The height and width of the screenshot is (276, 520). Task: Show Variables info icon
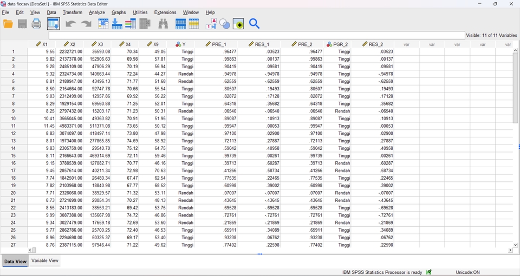coord(131,24)
